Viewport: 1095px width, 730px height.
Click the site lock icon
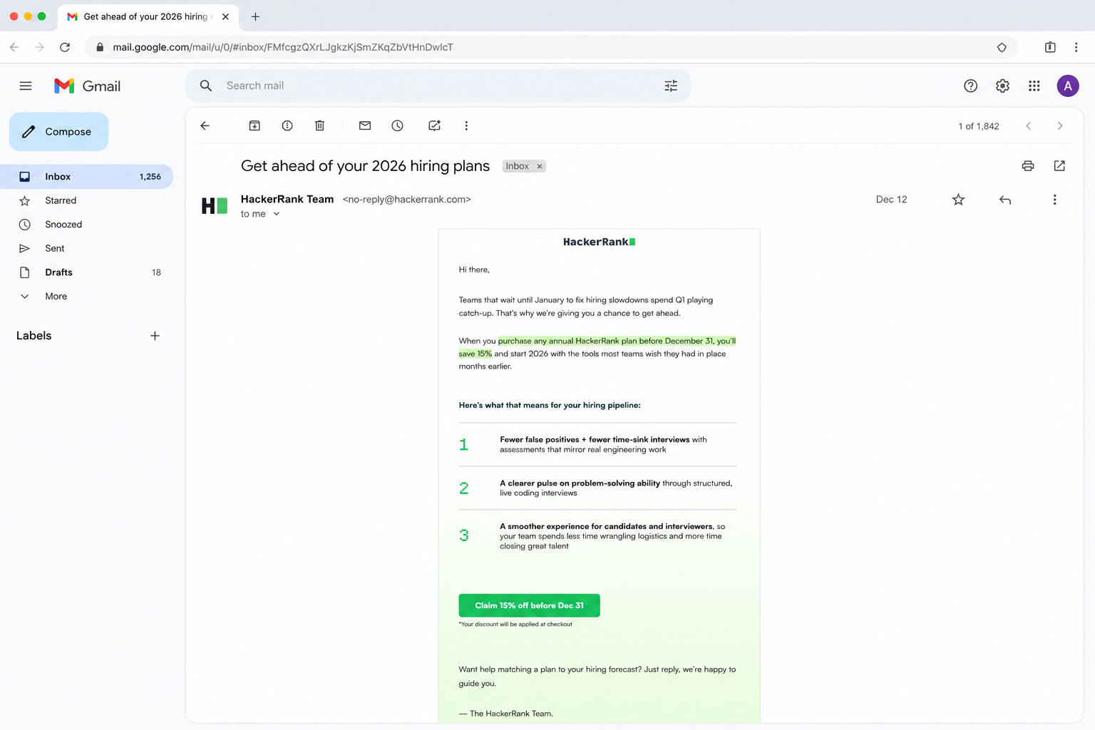coord(100,47)
